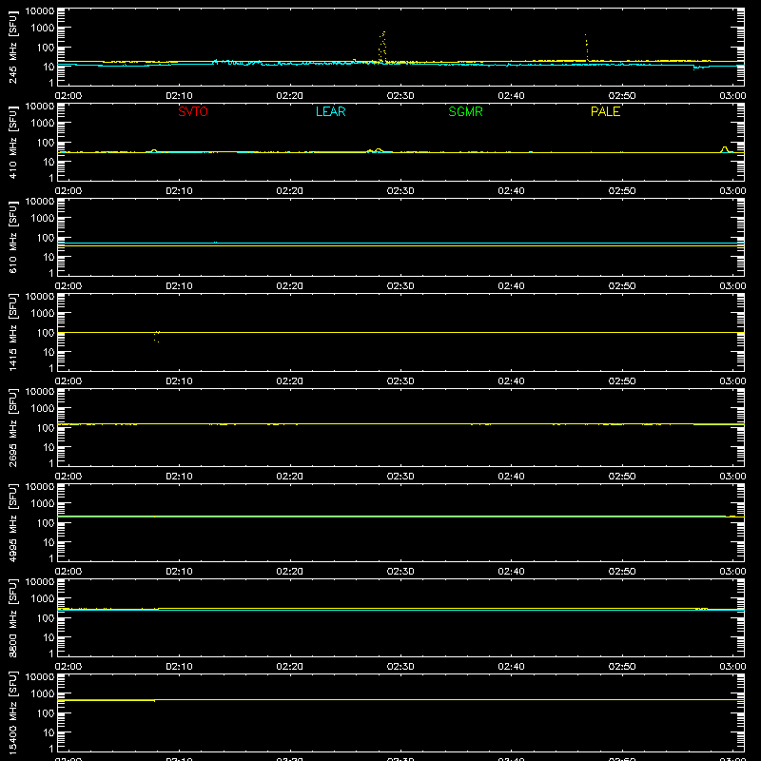Click the 02:30 label under the 245 MHz panel
This screenshot has width=761, height=761.
pos(400,96)
